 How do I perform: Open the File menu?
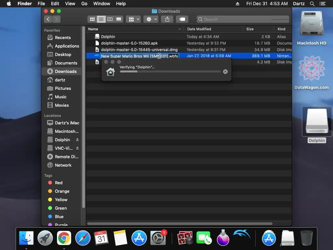(x=41, y=4)
